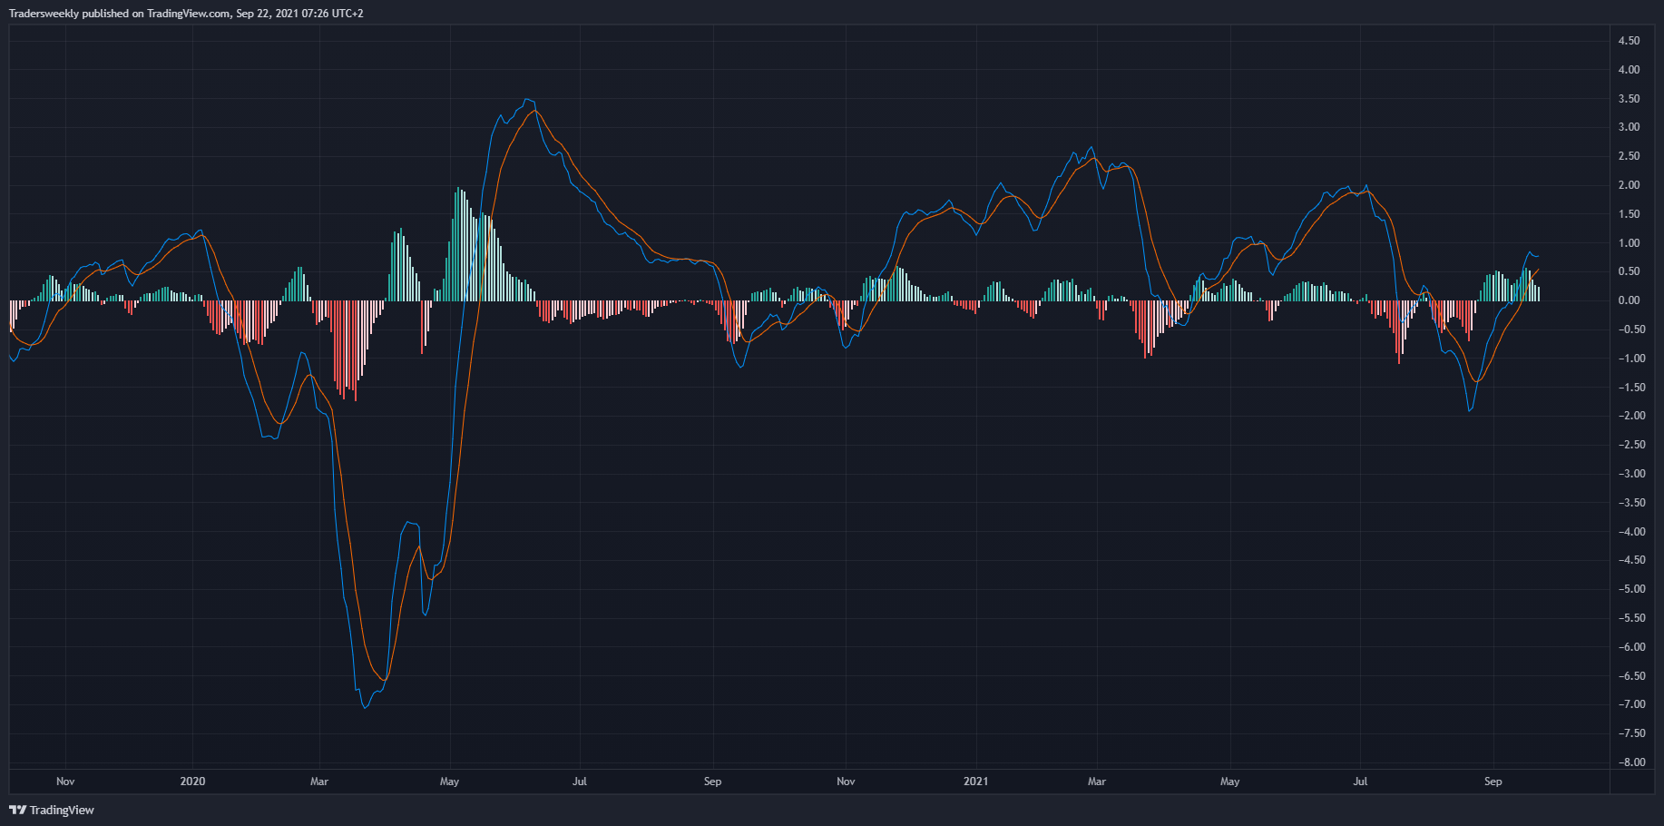The image size is (1664, 826).
Task: Select the leftmost Nov time label
Action: click(x=65, y=782)
